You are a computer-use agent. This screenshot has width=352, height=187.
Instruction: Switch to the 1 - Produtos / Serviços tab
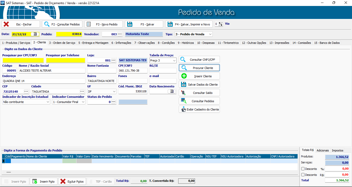coord(16,43)
